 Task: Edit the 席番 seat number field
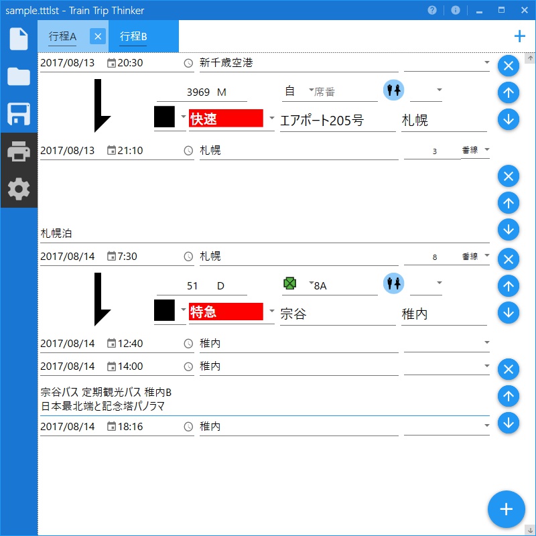pos(346,92)
